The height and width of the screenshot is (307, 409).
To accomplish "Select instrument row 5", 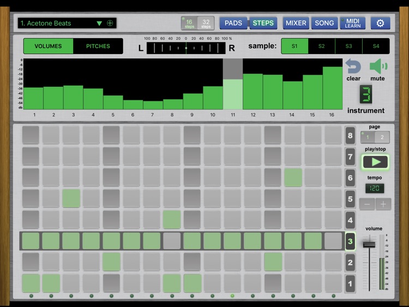I will [350, 199].
